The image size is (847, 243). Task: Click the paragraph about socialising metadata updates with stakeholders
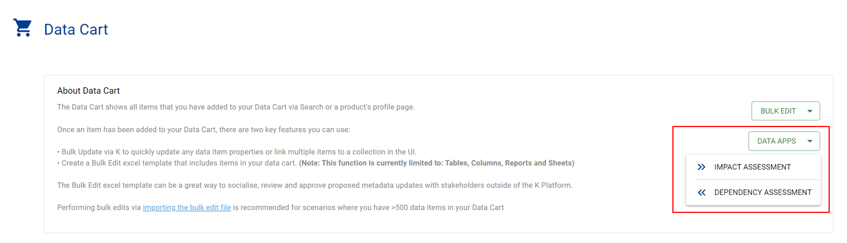tap(314, 185)
